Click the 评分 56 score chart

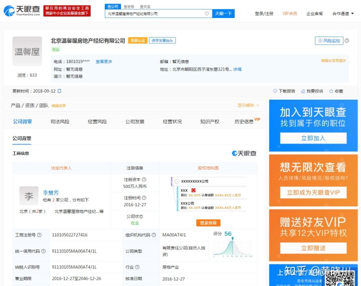(233, 245)
